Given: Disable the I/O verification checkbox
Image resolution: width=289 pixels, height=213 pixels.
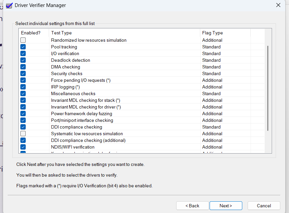Looking at the screenshot, I should pyautogui.click(x=23, y=53).
